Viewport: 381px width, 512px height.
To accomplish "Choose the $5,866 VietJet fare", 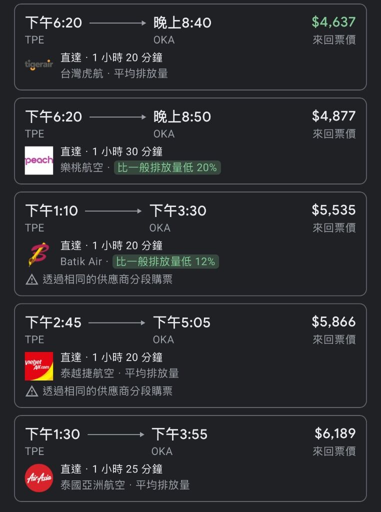I will (333, 321).
